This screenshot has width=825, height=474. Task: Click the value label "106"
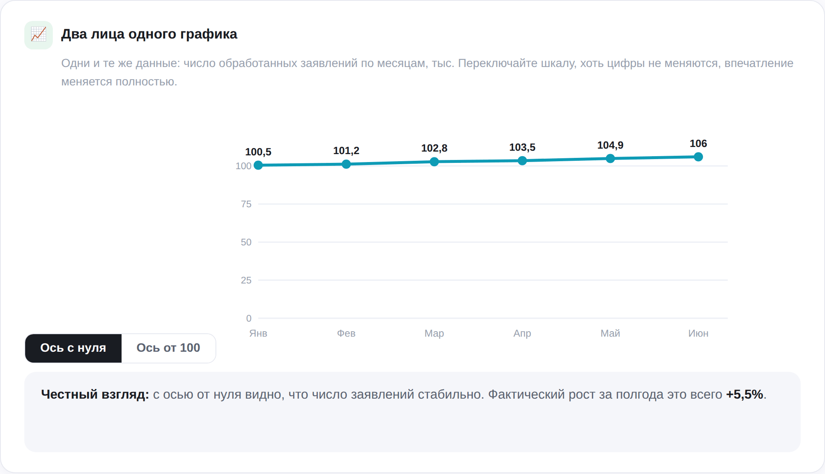tap(698, 144)
